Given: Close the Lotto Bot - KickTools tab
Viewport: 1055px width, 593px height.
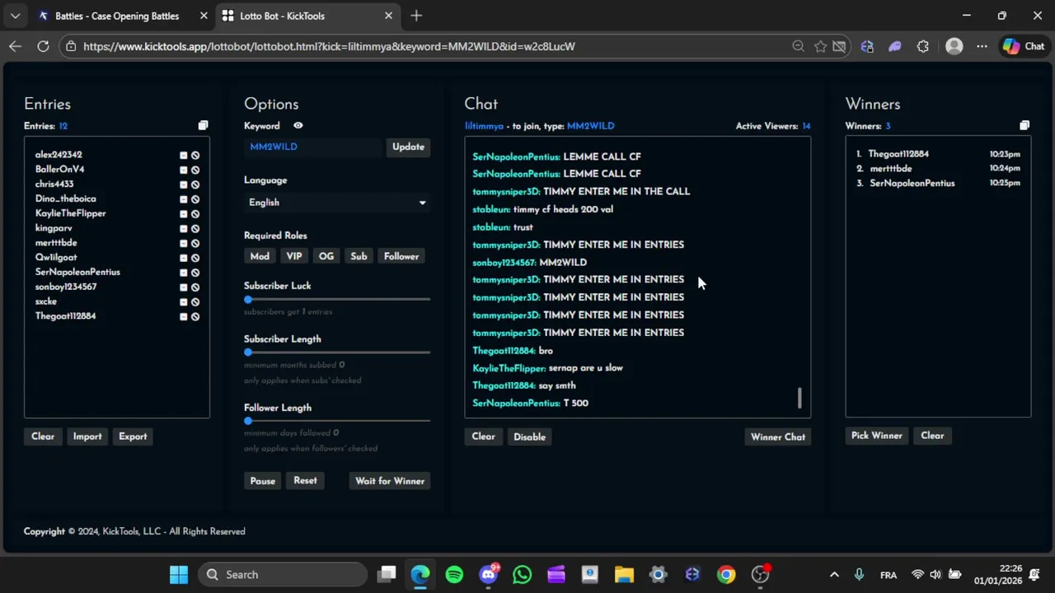Looking at the screenshot, I should (x=389, y=16).
